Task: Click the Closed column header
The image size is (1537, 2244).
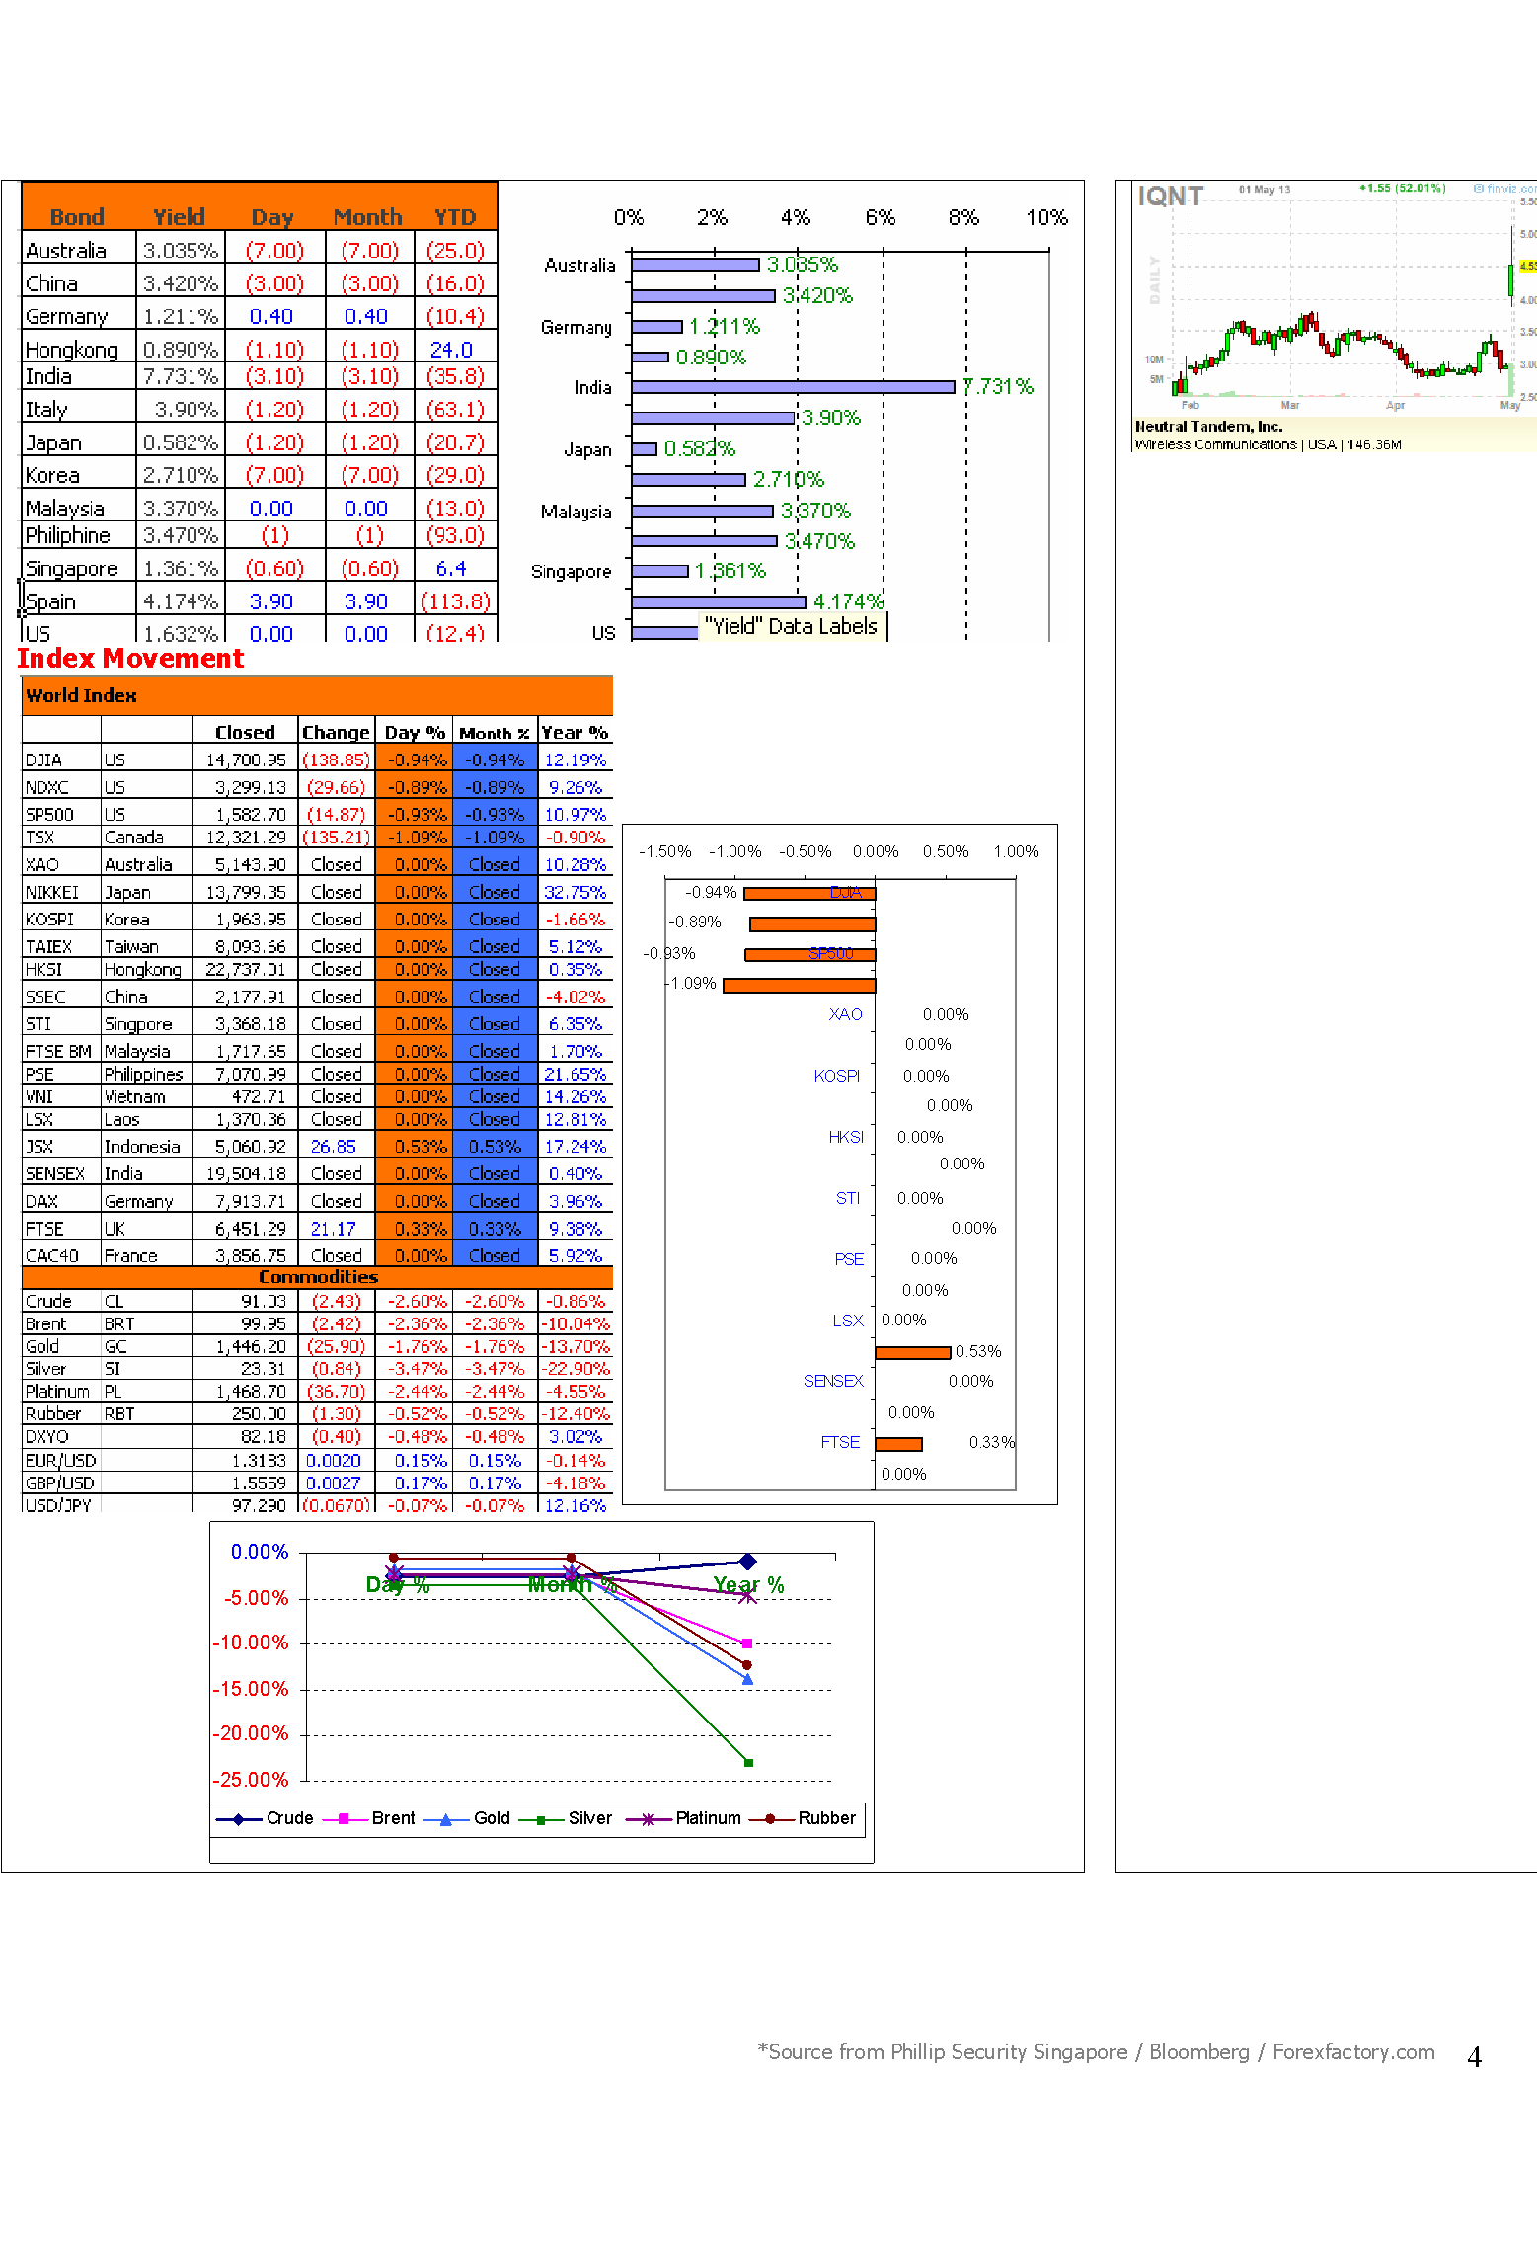Action: pyautogui.click(x=245, y=733)
